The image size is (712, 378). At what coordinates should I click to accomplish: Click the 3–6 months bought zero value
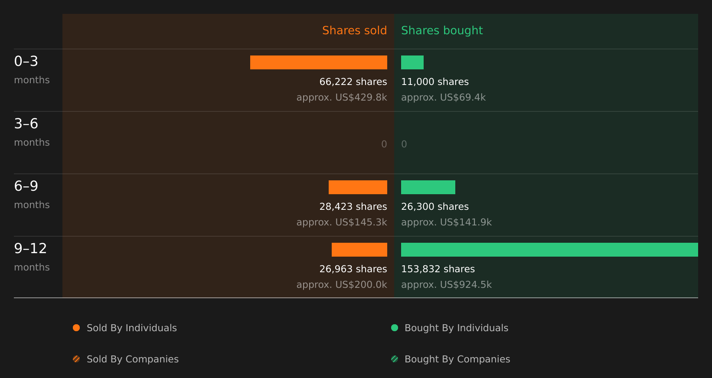[404, 144]
